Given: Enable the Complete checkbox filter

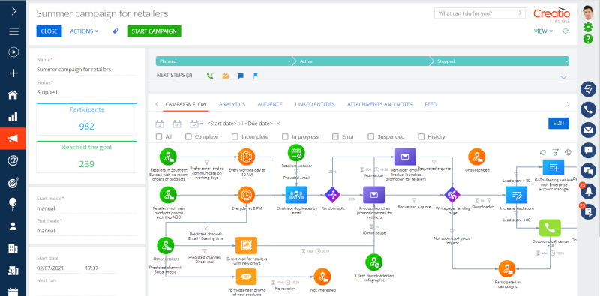Looking at the screenshot, I should point(188,136).
